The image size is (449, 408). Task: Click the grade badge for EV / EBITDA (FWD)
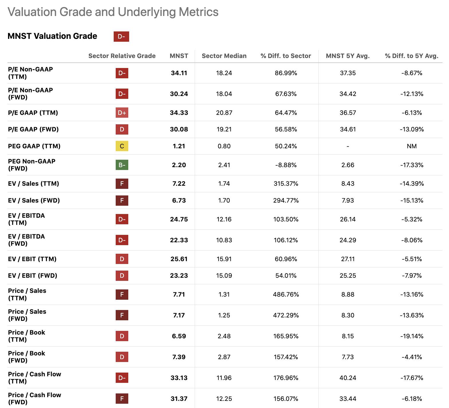[x=122, y=240]
